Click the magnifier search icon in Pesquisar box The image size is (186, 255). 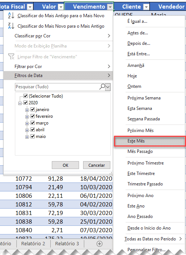(x=102, y=87)
